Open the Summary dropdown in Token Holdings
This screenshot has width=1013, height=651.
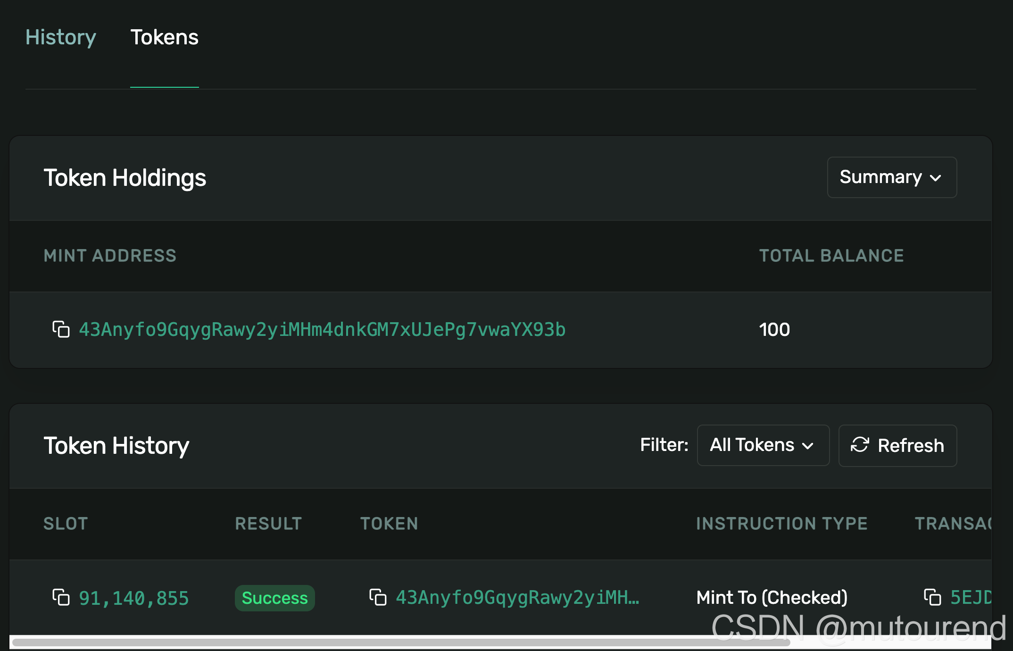(891, 177)
